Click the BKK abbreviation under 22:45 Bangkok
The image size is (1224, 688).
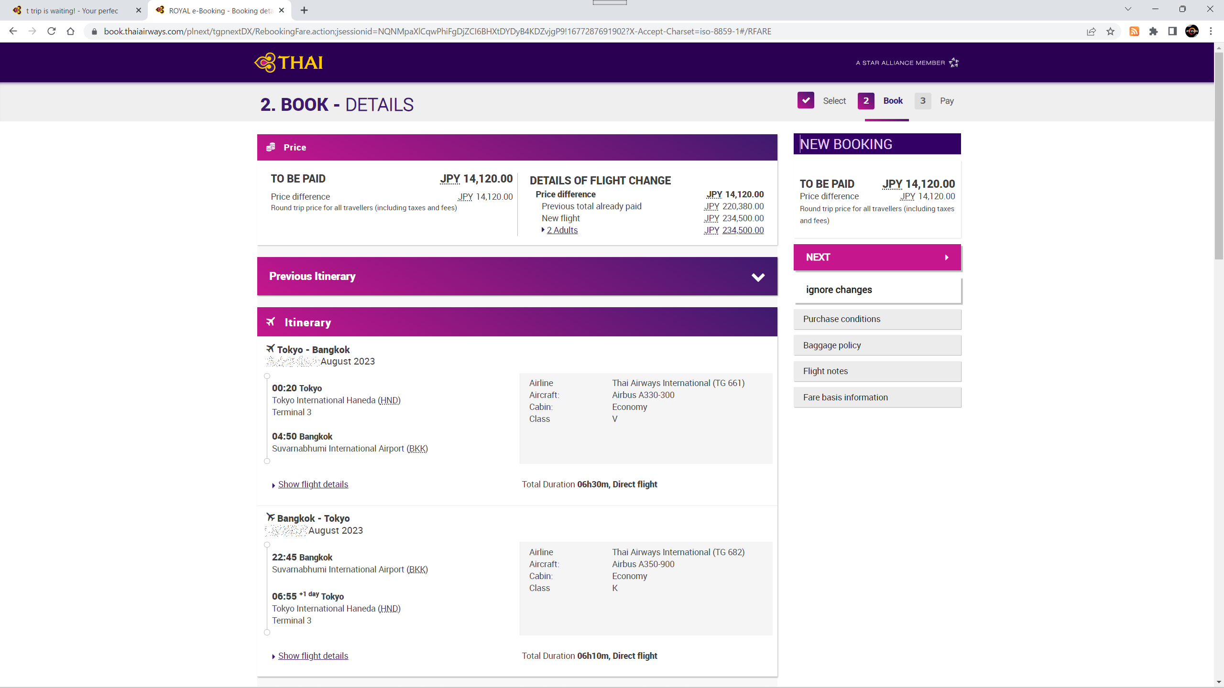click(x=417, y=569)
